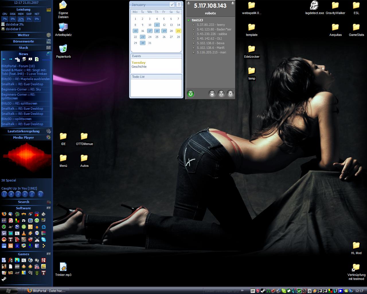
Task: Open VLC cone icon in Software panel
Action: [x=24, y=233]
